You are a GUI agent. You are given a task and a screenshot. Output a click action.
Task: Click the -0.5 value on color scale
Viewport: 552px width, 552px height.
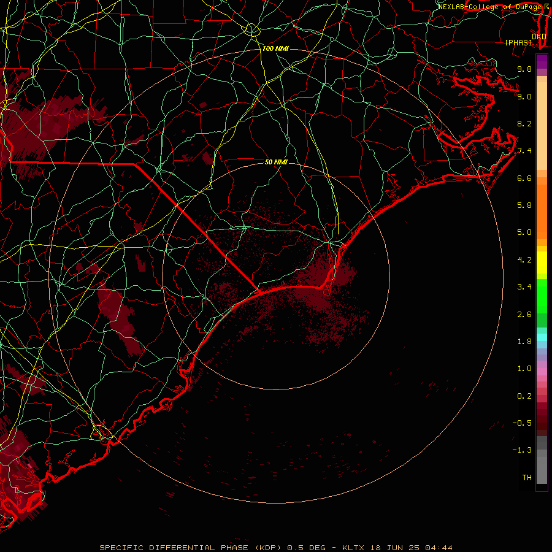tap(523, 423)
